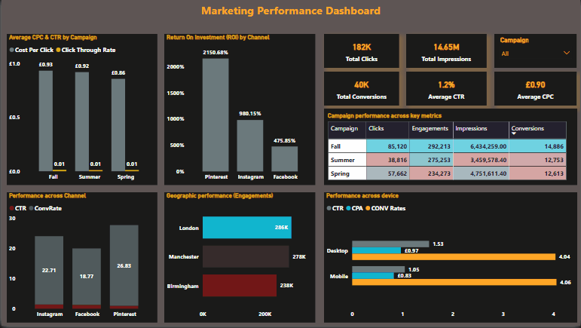Sort table by Clicks column header
Image resolution: width=581 pixels, height=328 pixels.
click(387, 130)
